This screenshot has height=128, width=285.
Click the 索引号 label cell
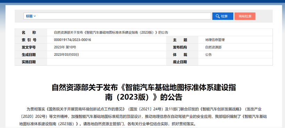[31, 40]
